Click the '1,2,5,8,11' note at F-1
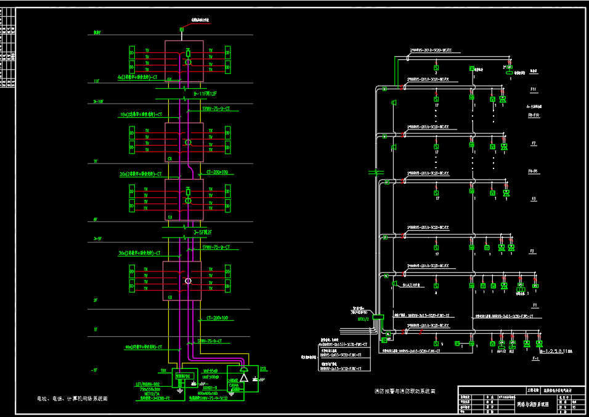The width and height of the screenshot is (589, 417). pos(556,351)
